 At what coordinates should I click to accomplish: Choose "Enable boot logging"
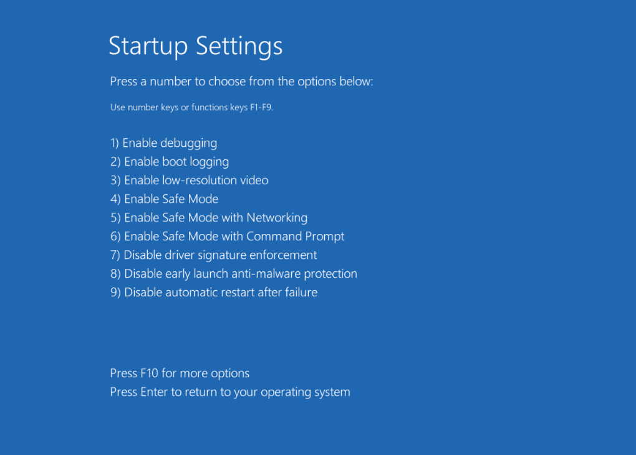[x=169, y=161]
